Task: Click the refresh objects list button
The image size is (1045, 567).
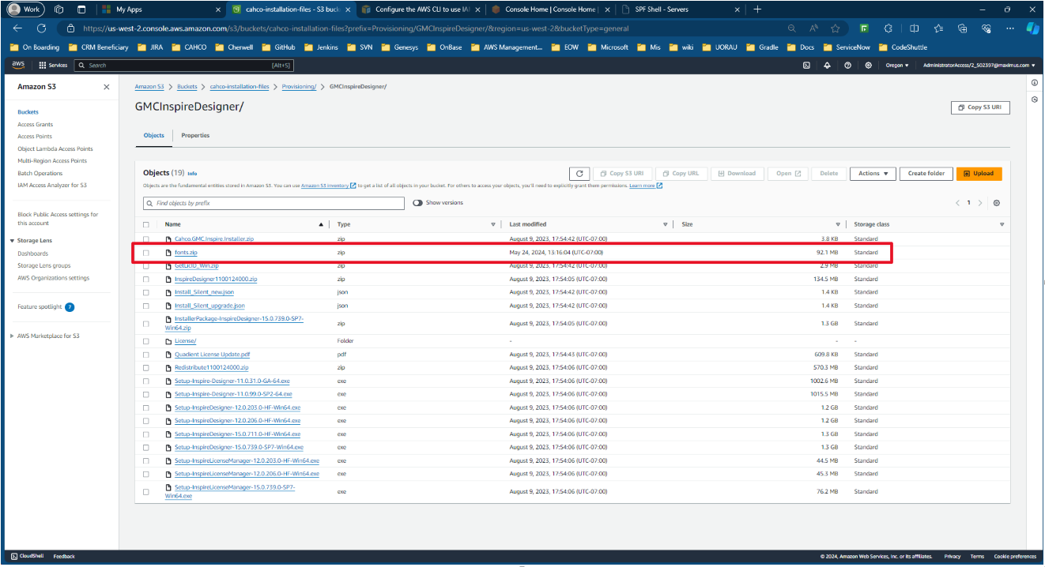Action: (579, 174)
